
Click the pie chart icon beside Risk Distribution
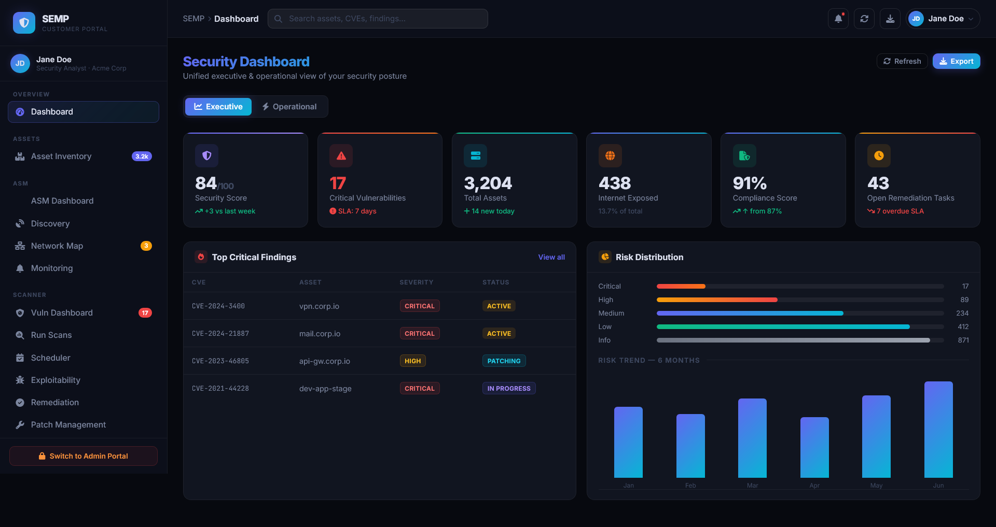pos(605,257)
